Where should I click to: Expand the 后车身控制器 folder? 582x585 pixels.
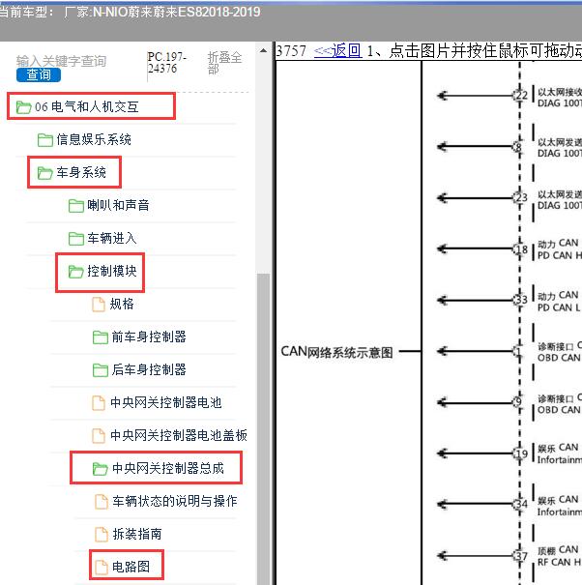pyautogui.click(x=149, y=369)
